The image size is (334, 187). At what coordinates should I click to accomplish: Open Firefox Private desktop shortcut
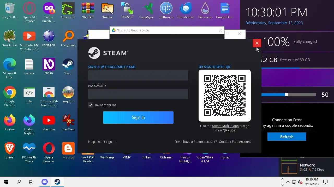pyautogui.click(x=49, y=12)
